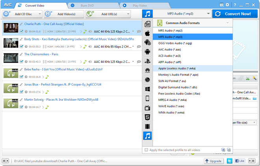
Task: Select the Jonas Blue m4a thumbnail
Action: point(11,88)
